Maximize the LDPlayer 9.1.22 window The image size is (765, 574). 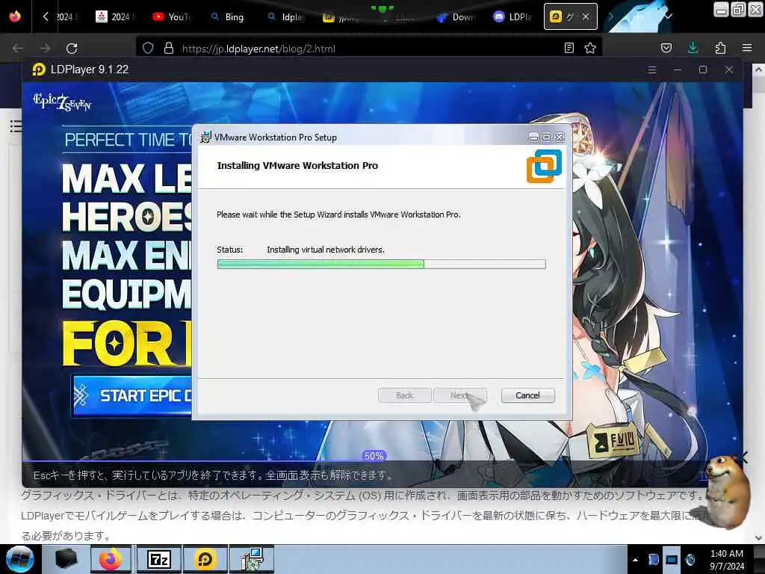click(x=702, y=70)
